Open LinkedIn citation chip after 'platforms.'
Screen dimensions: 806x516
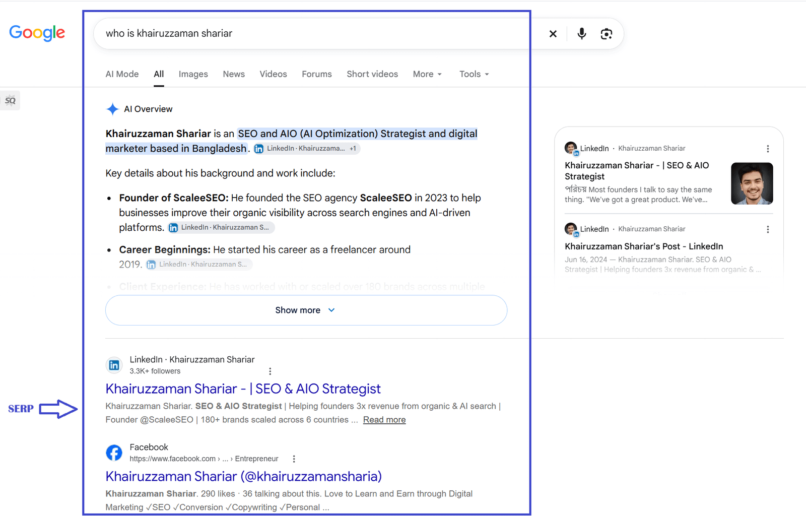coord(221,228)
